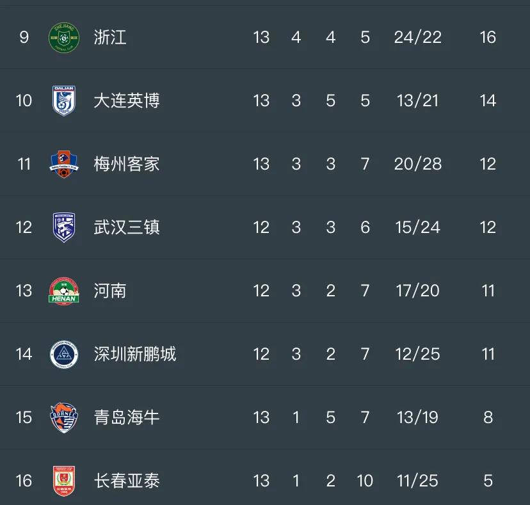Tap the Shenzhen Peng City round logo
Viewport: 530px width, 505px height.
[x=64, y=354]
